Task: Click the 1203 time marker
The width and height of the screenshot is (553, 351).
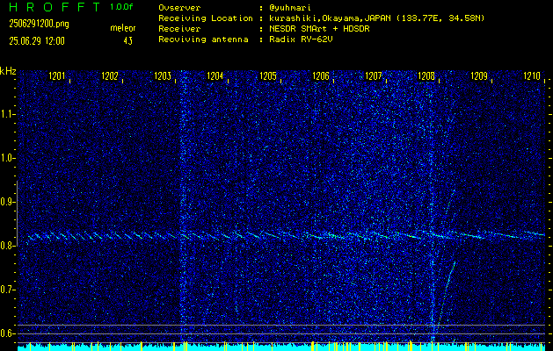Action: coord(163,76)
